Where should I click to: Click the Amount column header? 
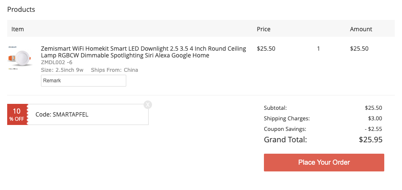tap(361, 29)
